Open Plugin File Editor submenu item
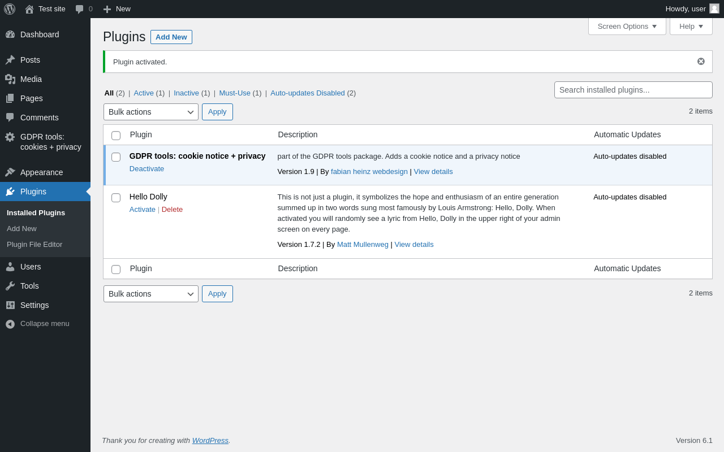Image resolution: width=724 pixels, height=452 pixels. coord(35,245)
